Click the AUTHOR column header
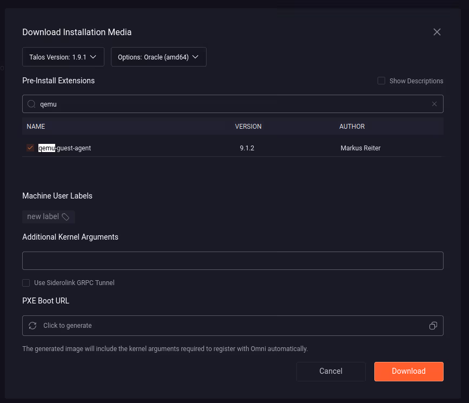Screen dimensions: 469x403 click(352, 126)
